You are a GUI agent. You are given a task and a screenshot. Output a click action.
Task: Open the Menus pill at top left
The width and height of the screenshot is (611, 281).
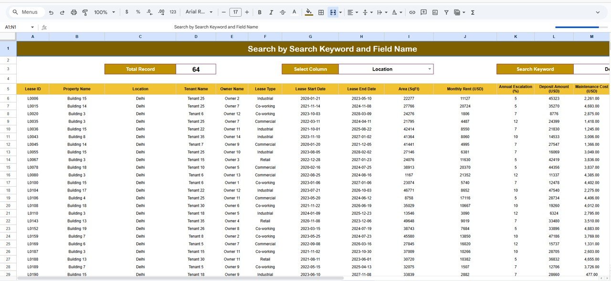(x=26, y=12)
